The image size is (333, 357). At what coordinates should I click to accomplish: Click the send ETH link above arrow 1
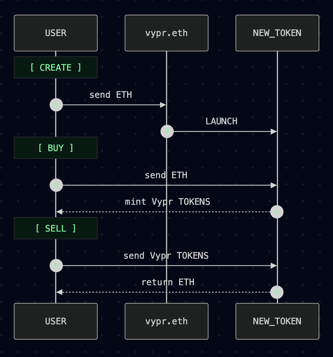pyautogui.click(x=111, y=95)
